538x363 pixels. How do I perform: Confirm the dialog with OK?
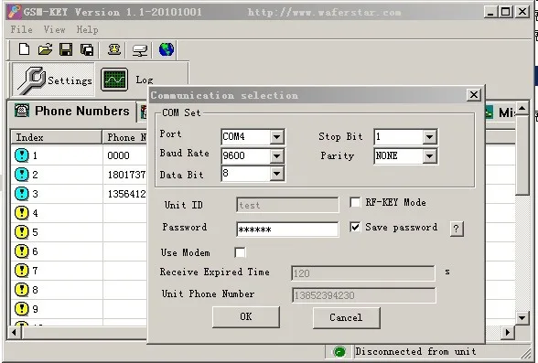tap(245, 317)
